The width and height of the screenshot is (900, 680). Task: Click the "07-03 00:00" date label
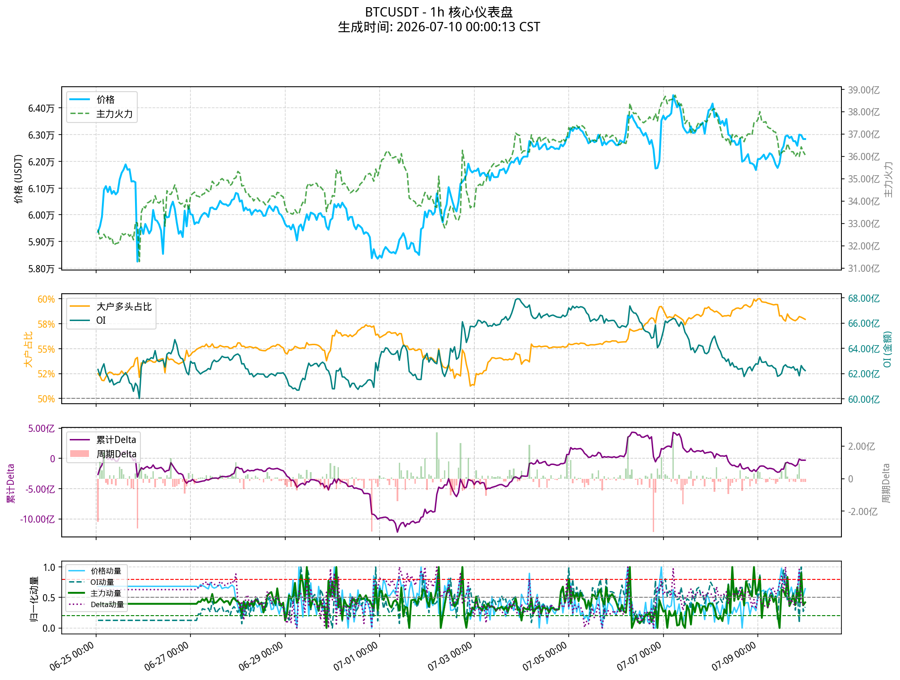point(450,656)
